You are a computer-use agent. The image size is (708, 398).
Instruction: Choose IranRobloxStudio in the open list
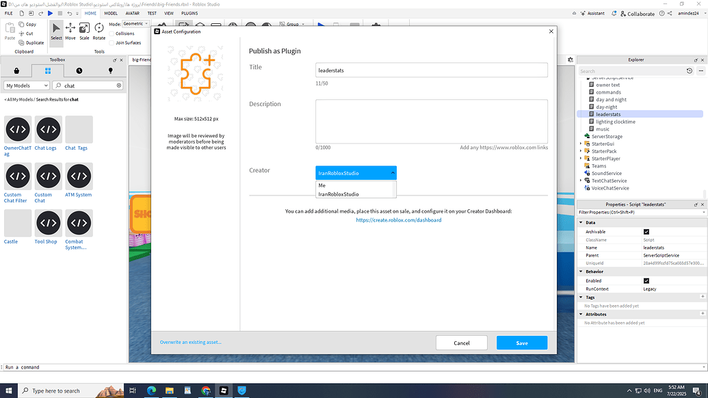point(356,194)
